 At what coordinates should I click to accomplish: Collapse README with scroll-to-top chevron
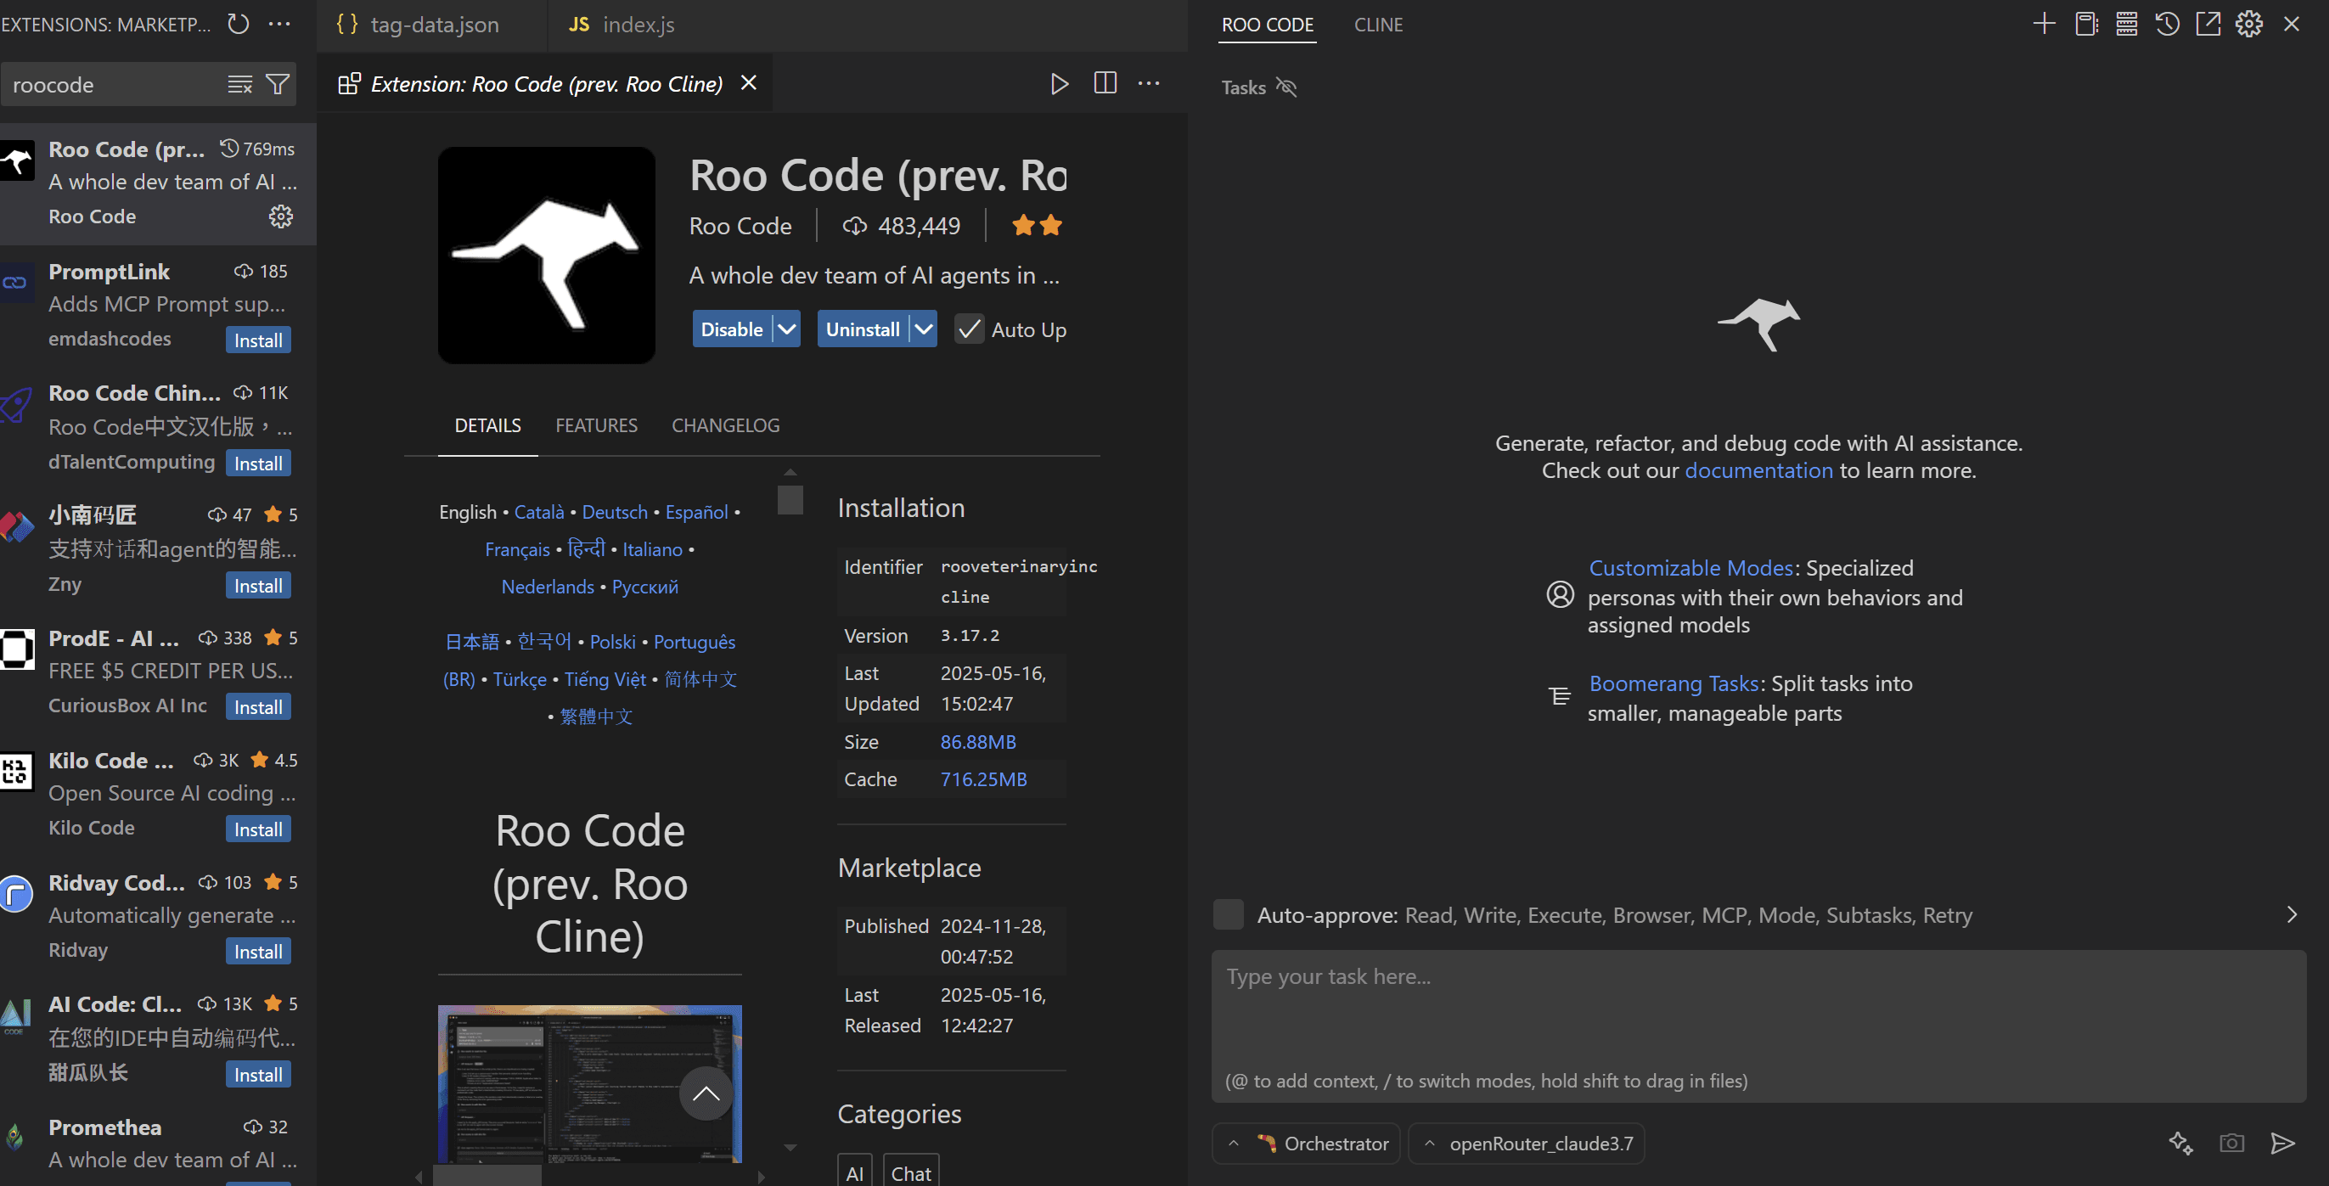click(x=706, y=1093)
